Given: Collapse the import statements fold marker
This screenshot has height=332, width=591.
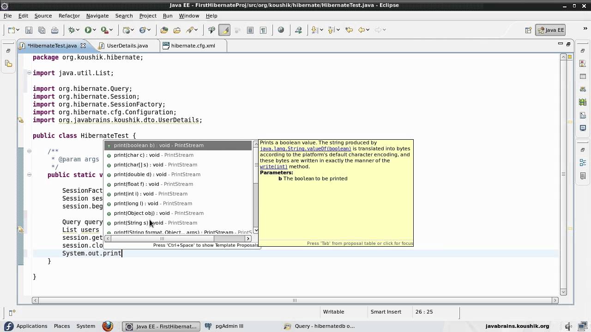Looking at the screenshot, I should pos(29,73).
